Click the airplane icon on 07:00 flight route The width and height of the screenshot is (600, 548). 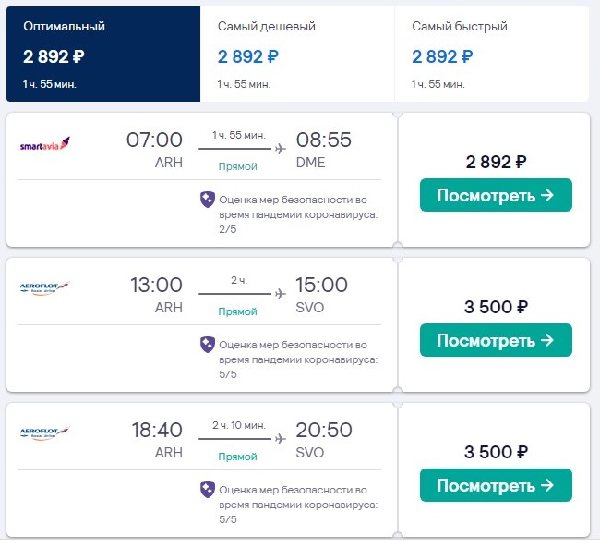point(281,148)
